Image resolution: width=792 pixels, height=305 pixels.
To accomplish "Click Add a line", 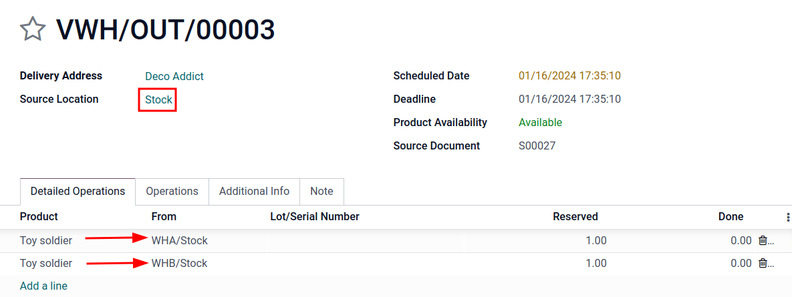I will tap(43, 286).
